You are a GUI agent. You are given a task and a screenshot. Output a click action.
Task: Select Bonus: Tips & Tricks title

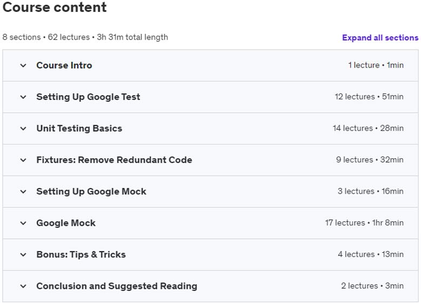tap(81, 254)
